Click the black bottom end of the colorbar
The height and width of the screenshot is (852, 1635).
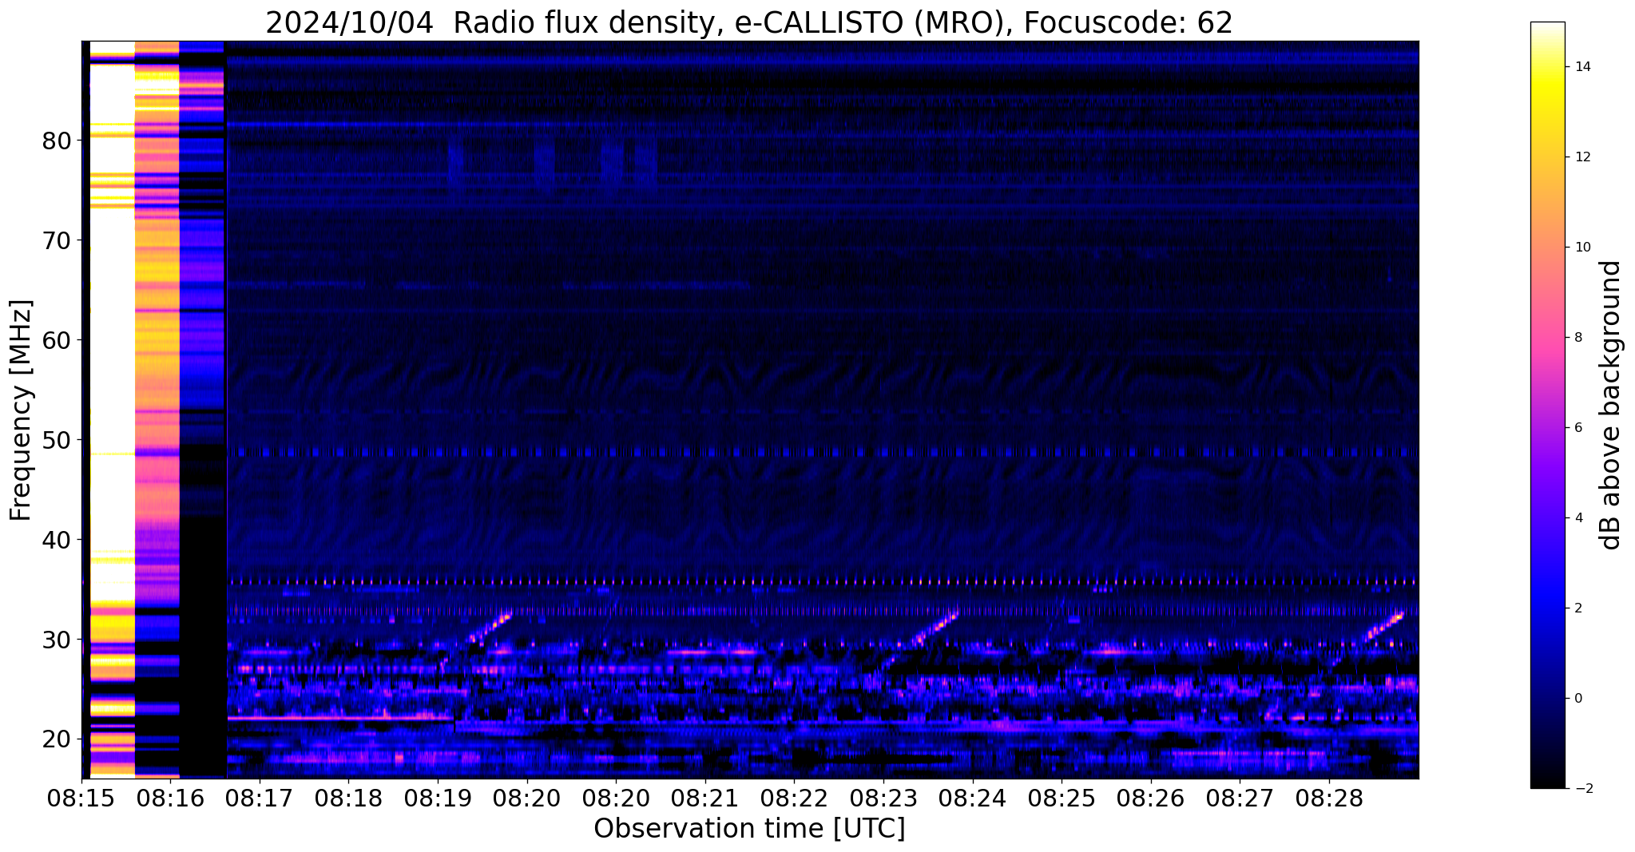pyautogui.click(x=1547, y=783)
